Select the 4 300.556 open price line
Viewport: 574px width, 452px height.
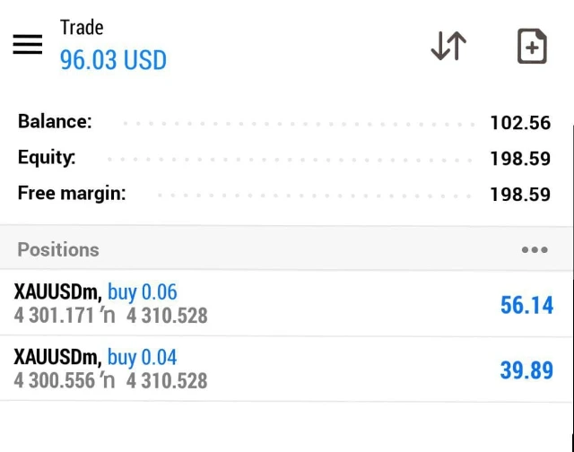click(110, 381)
